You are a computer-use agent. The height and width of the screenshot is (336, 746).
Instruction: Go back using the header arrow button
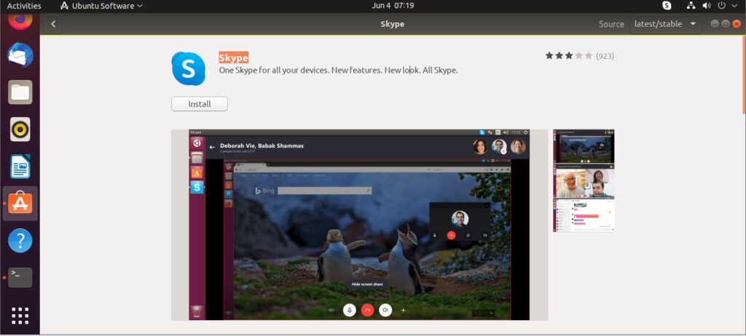[x=53, y=24]
